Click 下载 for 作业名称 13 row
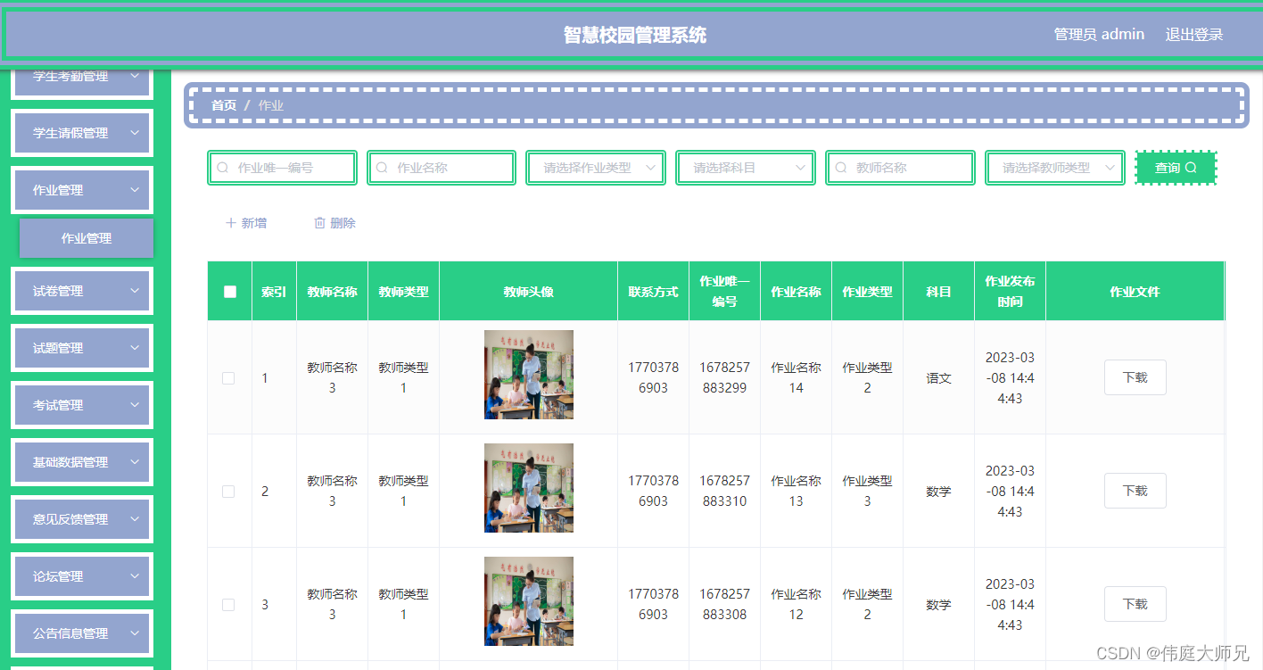 click(x=1135, y=491)
